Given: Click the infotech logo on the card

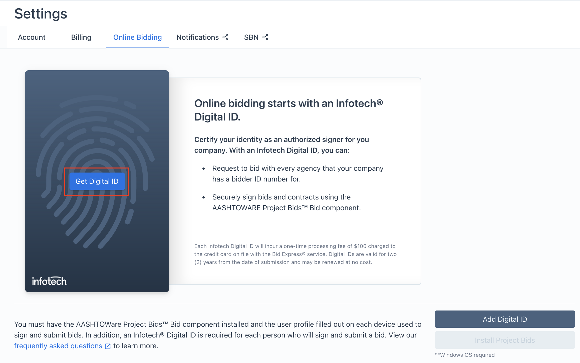Looking at the screenshot, I should pos(50,281).
